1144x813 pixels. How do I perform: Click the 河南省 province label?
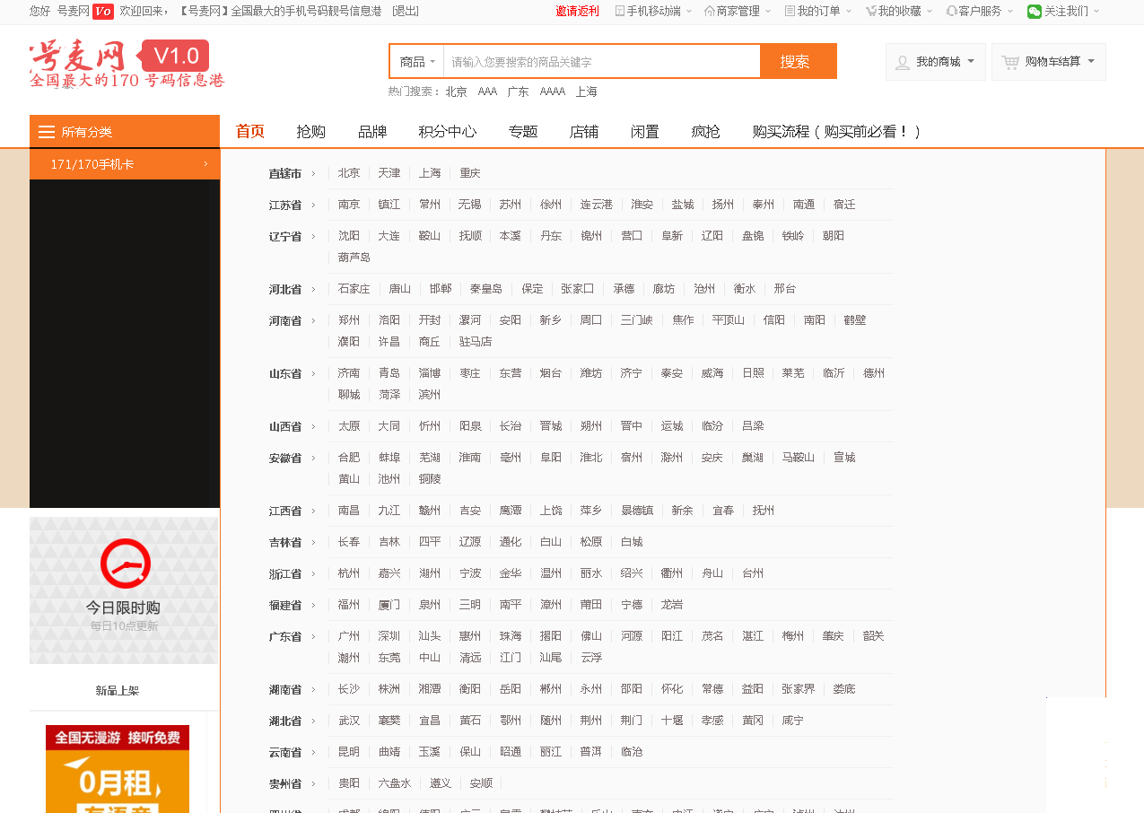(285, 320)
